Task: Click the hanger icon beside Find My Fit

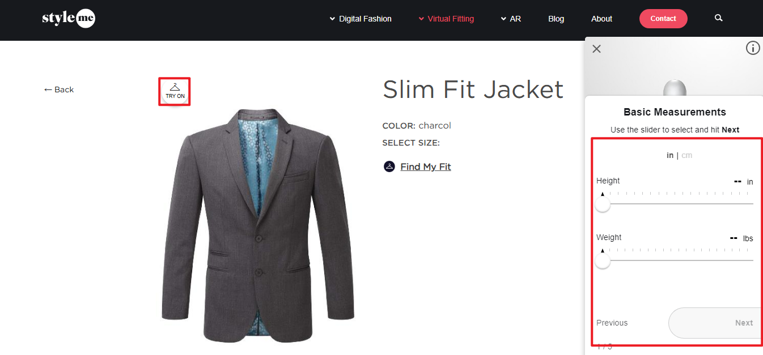Action: (389, 166)
